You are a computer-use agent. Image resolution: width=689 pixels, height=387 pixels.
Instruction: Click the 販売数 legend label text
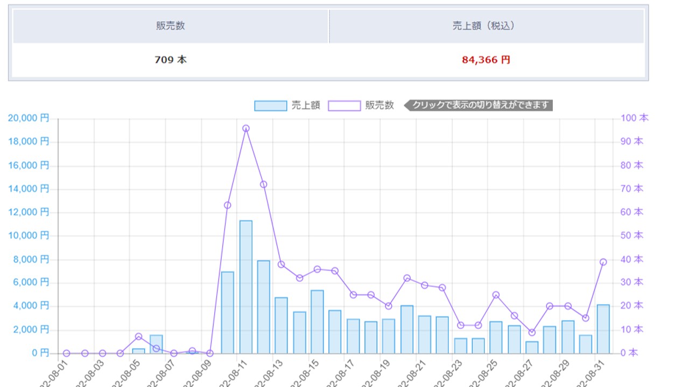[379, 106]
